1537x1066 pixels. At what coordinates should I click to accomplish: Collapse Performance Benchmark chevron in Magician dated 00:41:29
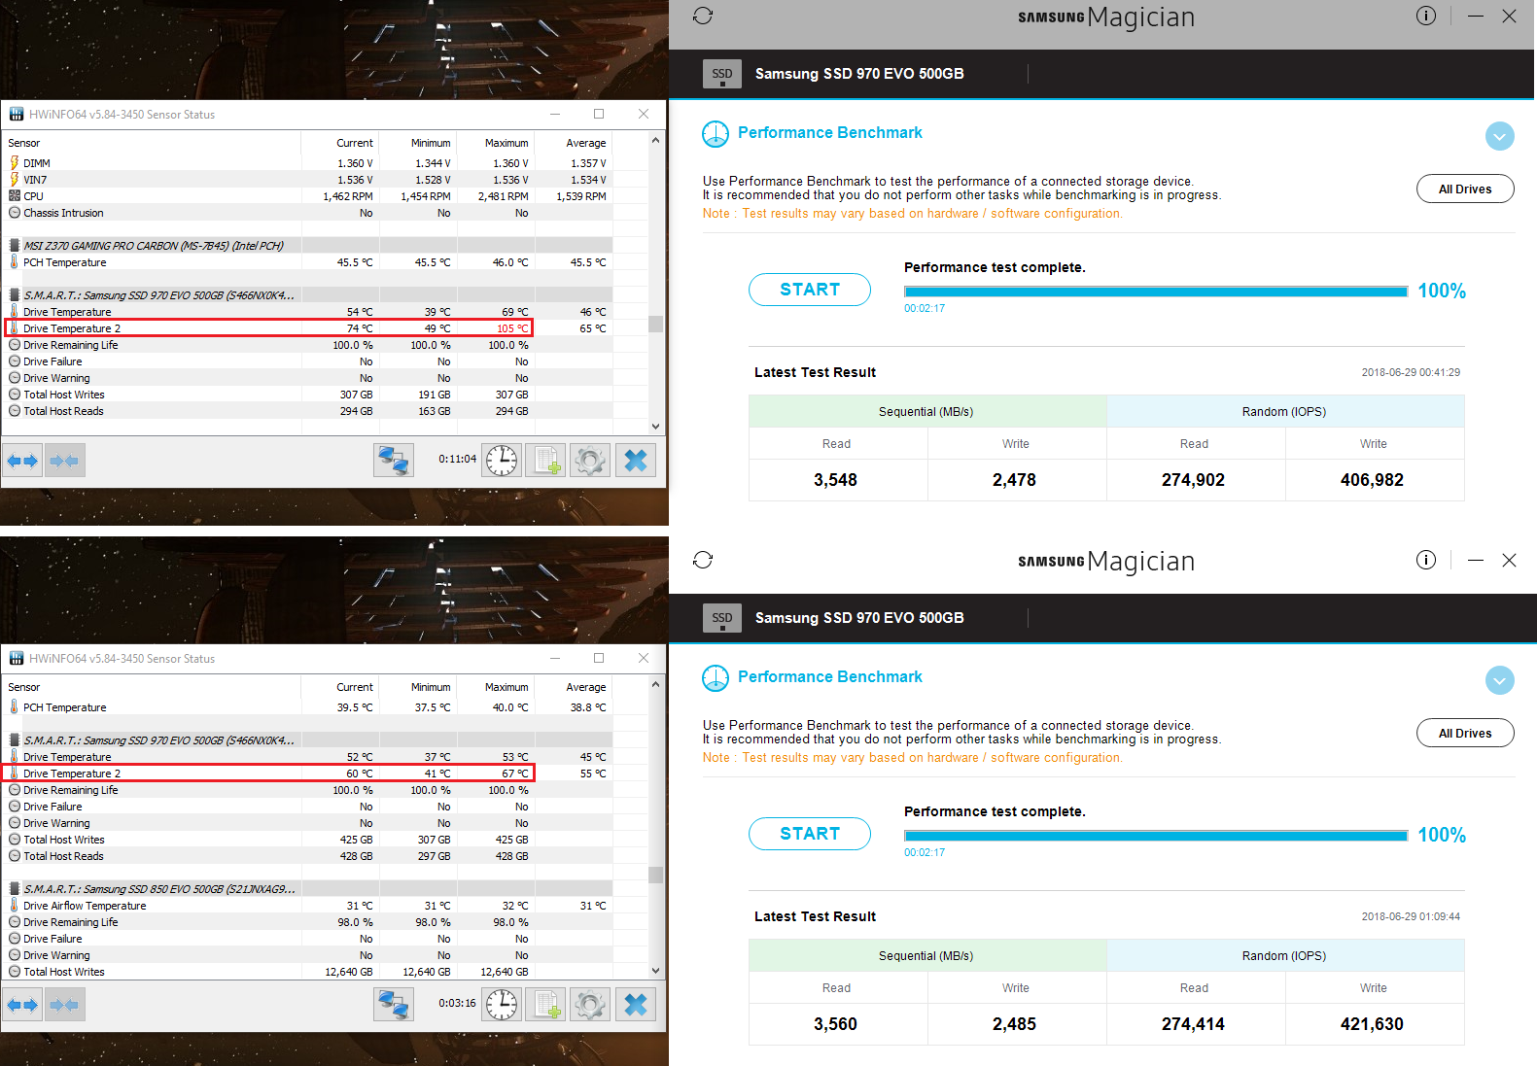pyautogui.click(x=1500, y=136)
